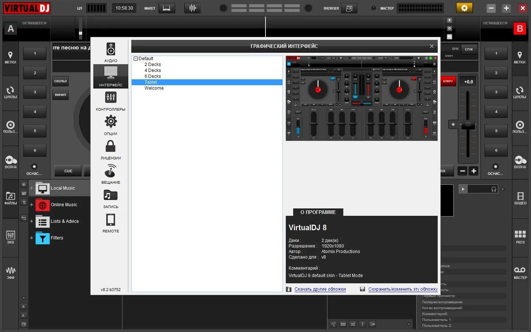
Task: Open the Remote section
Action: [x=111, y=223]
